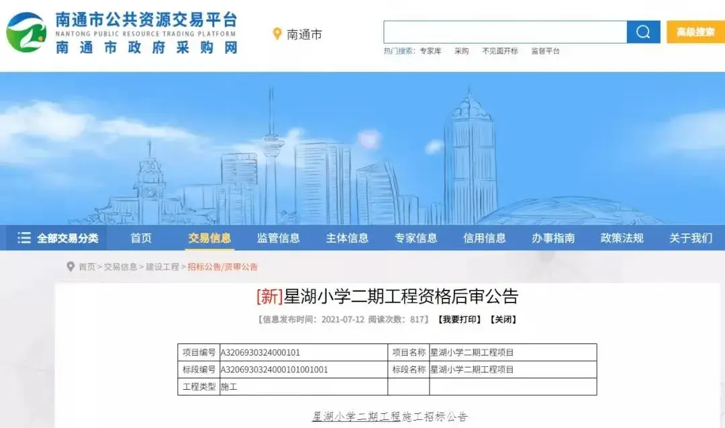Click the 南通市 city selector text

click(304, 35)
